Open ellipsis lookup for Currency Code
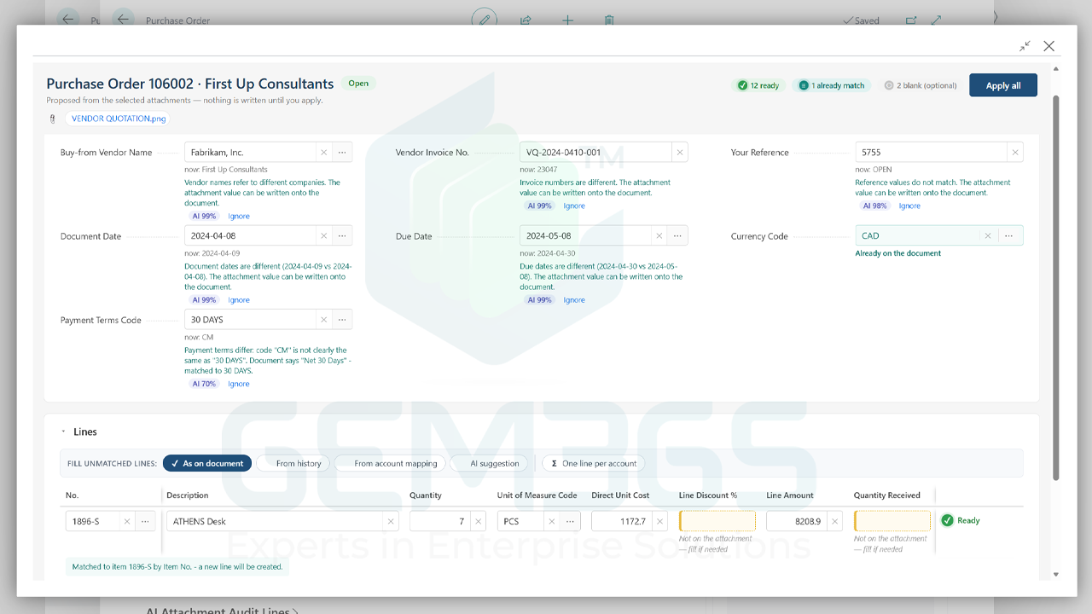 tap(1008, 236)
